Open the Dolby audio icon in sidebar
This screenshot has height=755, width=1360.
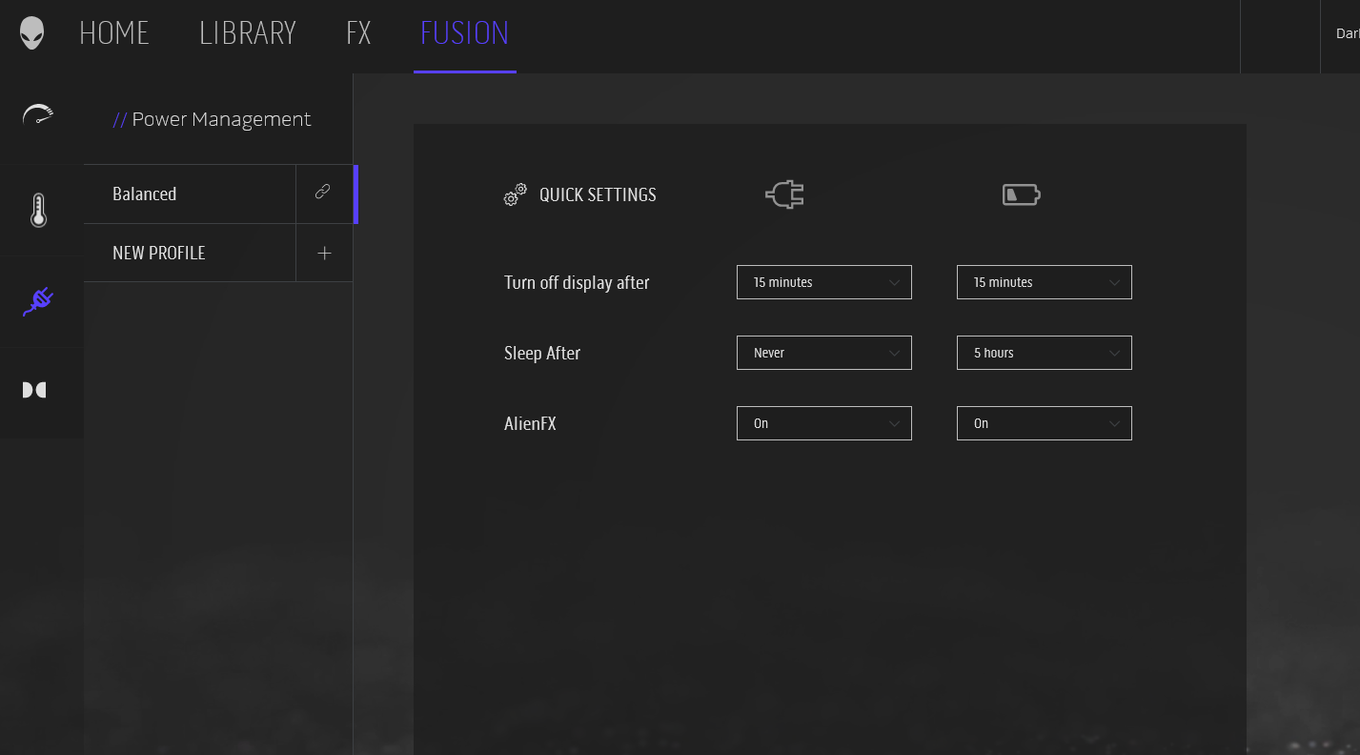pyautogui.click(x=34, y=390)
